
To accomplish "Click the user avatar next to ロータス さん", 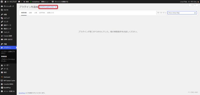I will tap(198, 2).
